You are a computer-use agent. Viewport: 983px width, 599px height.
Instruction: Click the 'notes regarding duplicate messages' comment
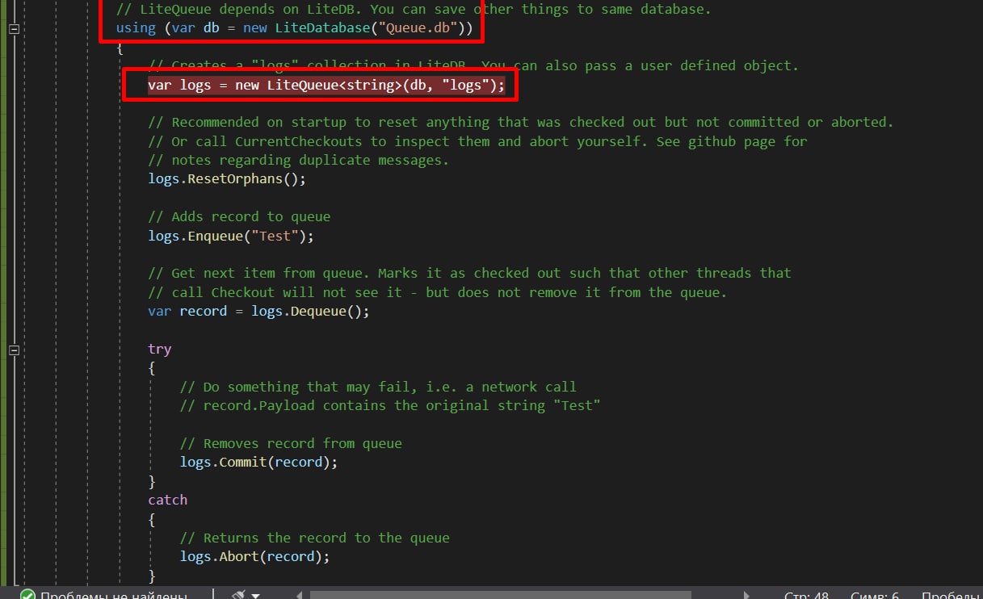298,160
